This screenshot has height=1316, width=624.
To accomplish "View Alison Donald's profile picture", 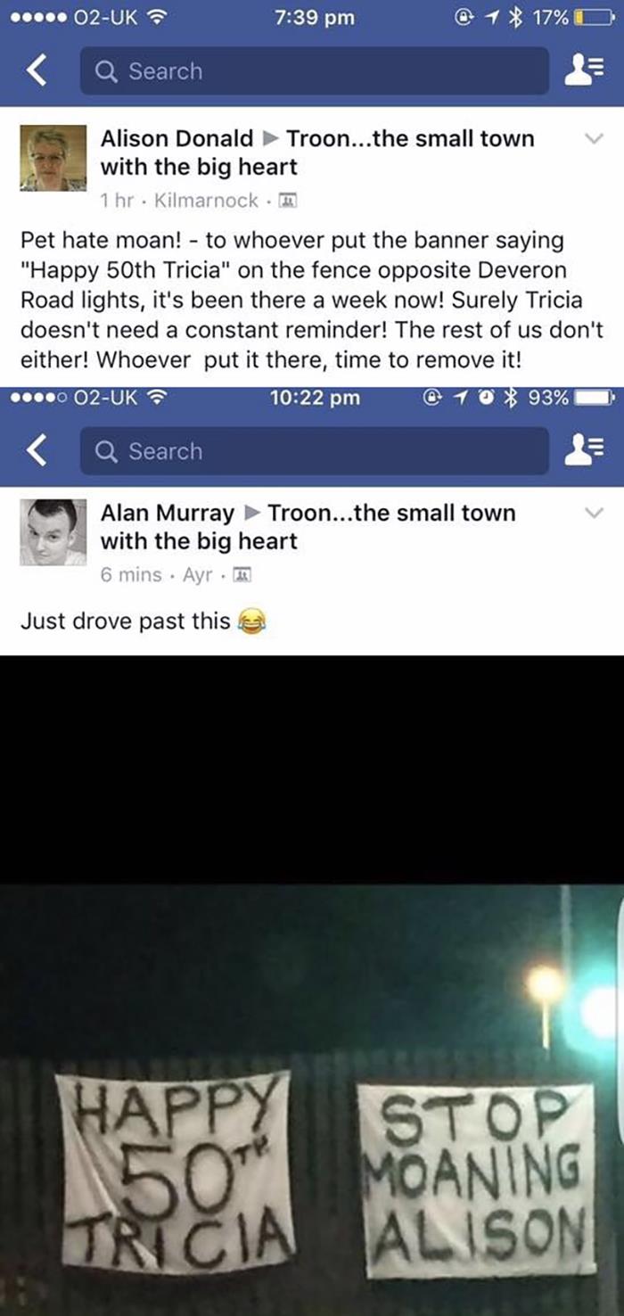I will pyautogui.click(x=53, y=159).
